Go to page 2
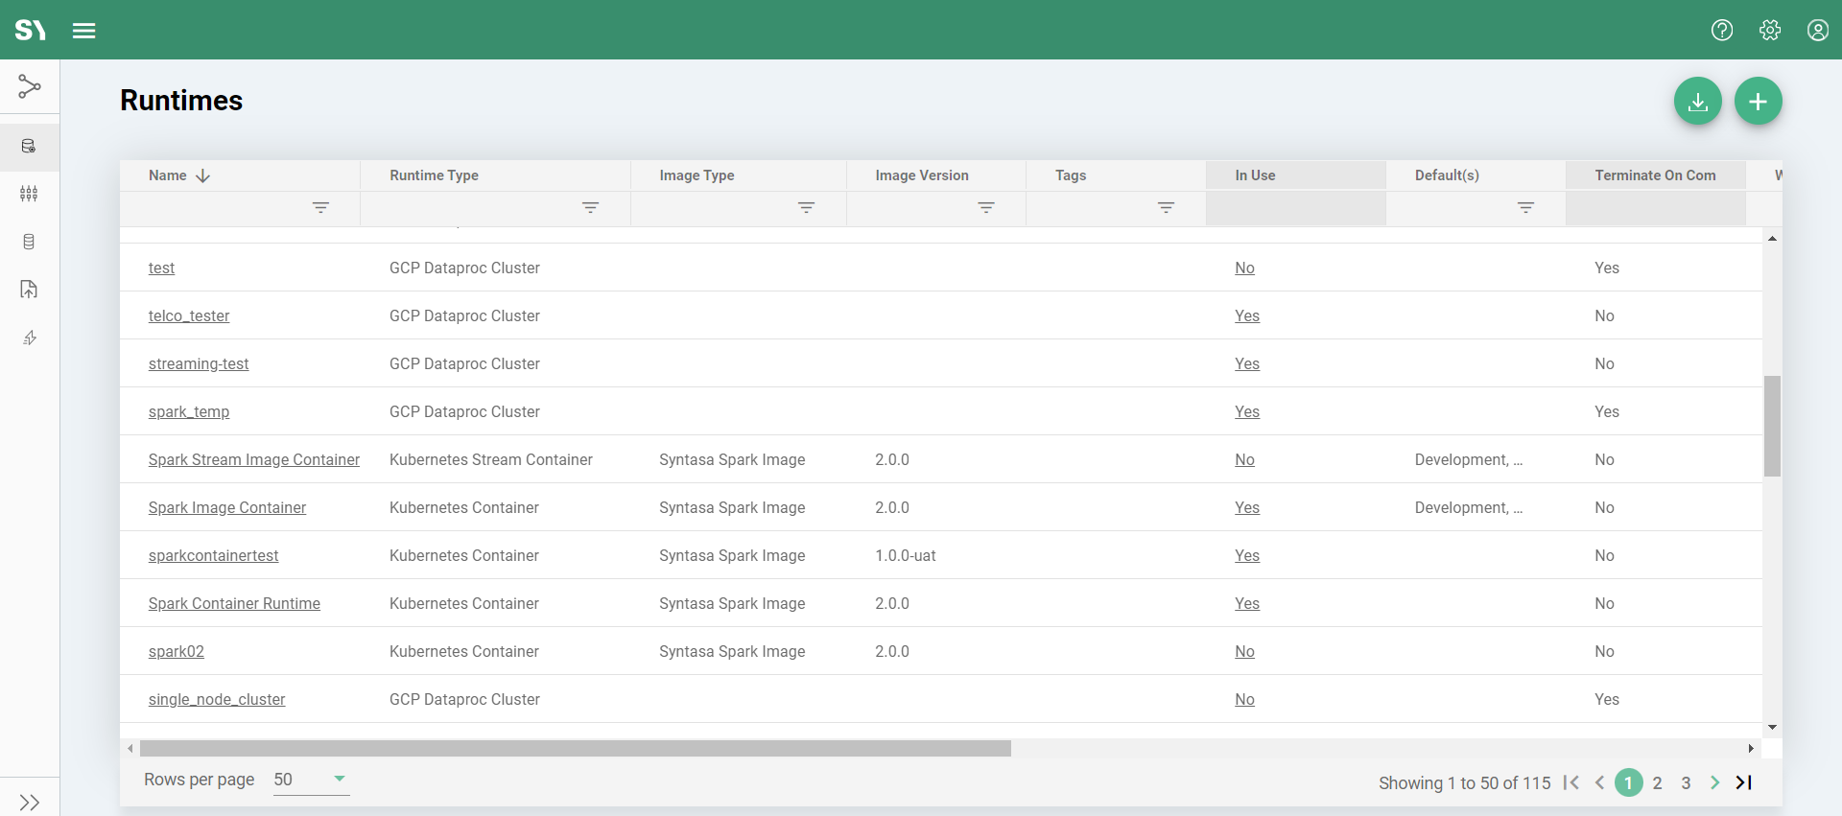 click(x=1657, y=783)
